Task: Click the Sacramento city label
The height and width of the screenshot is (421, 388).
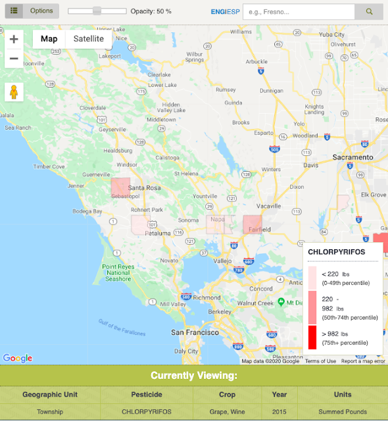Action: click(353, 157)
